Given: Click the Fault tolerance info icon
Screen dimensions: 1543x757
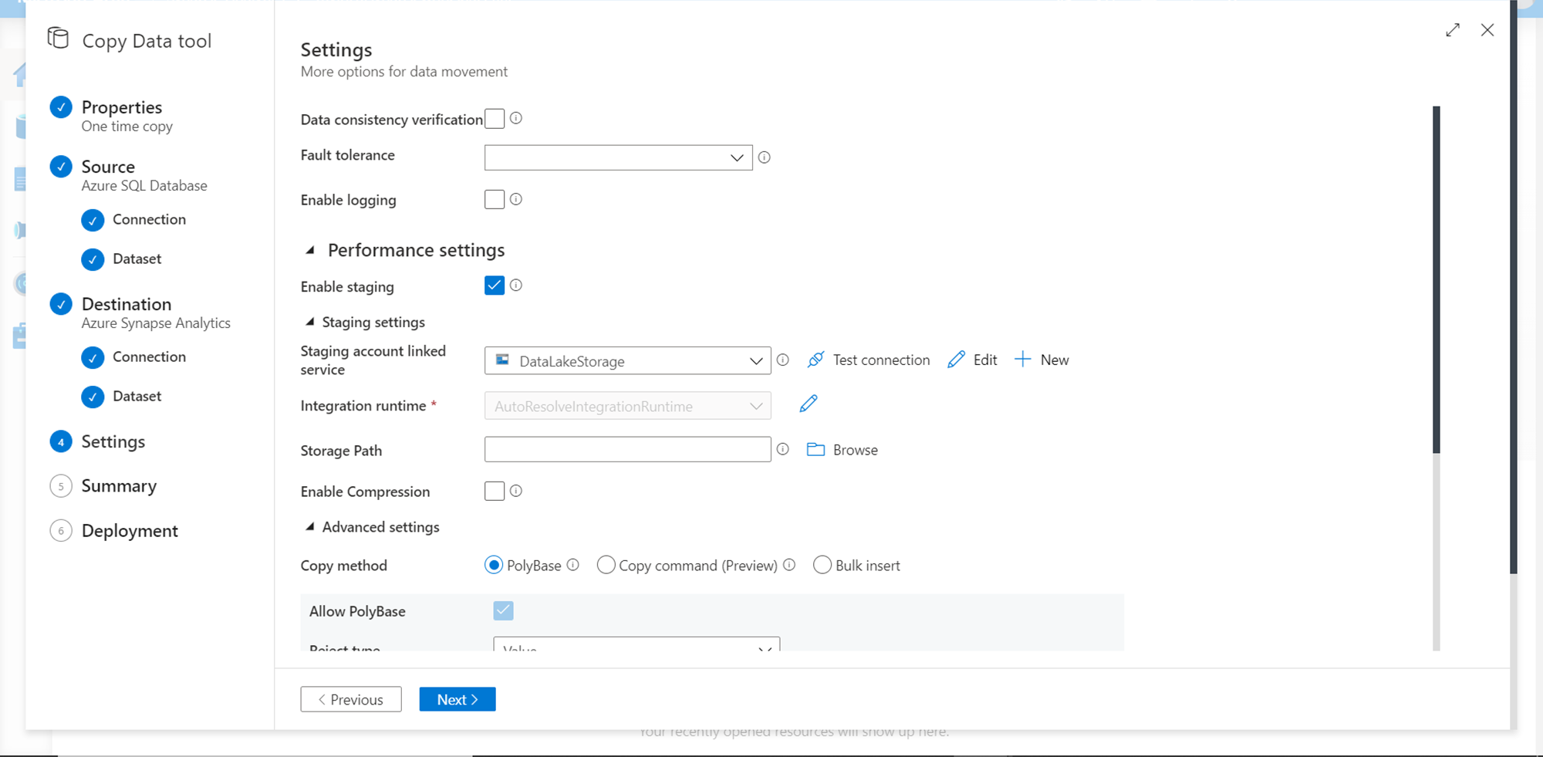Looking at the screenshot, I should tap(765, 157).
